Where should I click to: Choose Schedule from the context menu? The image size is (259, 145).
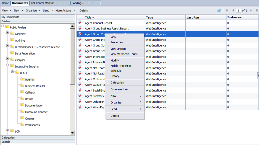point(116,71)
